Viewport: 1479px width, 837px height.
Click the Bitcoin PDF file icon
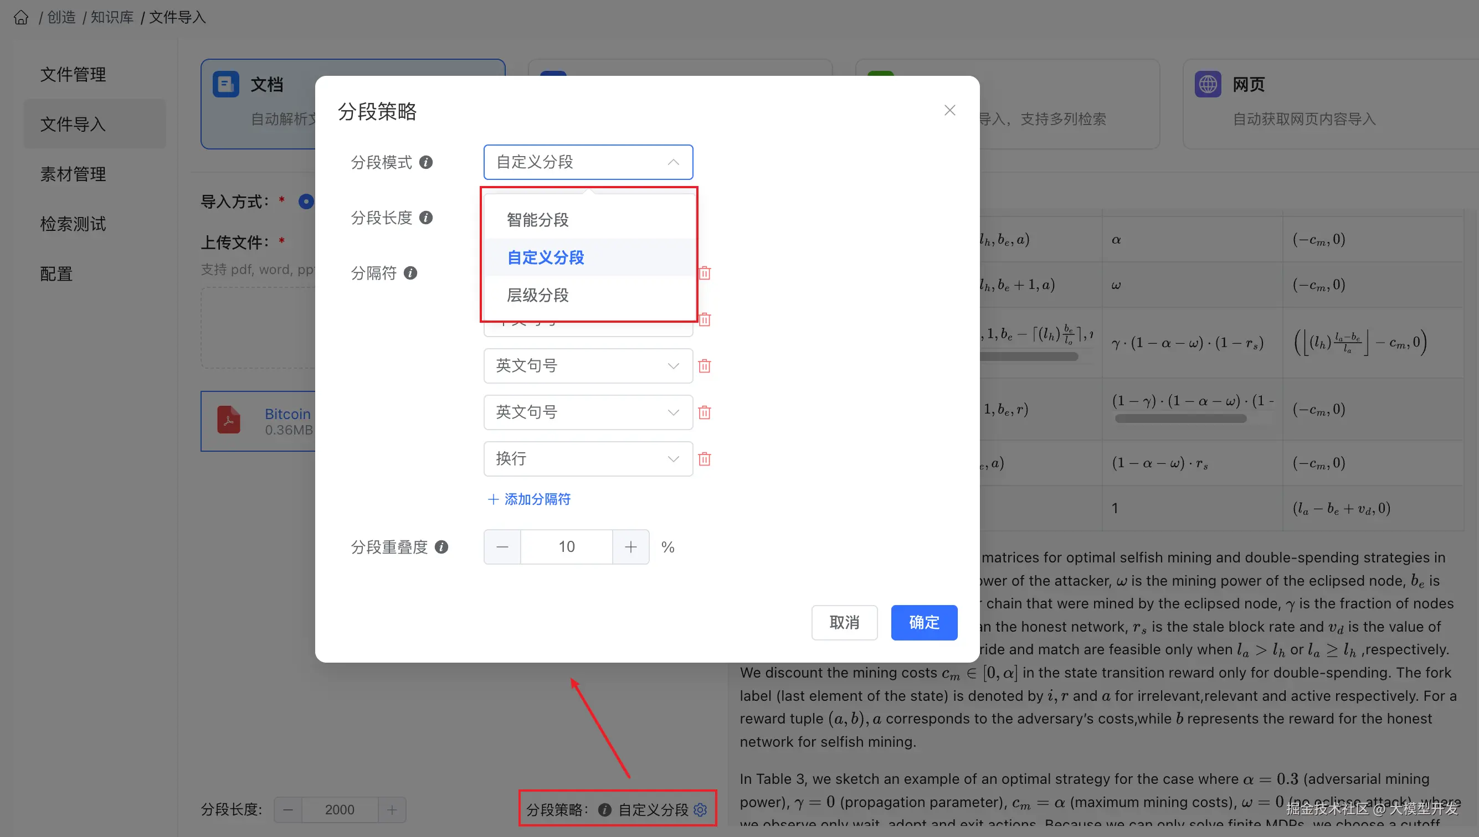pyautogui.click(x=228, y=420)
